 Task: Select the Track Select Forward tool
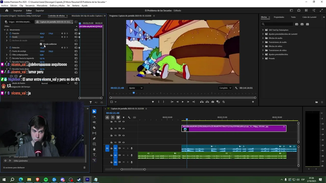pos(94,117)
